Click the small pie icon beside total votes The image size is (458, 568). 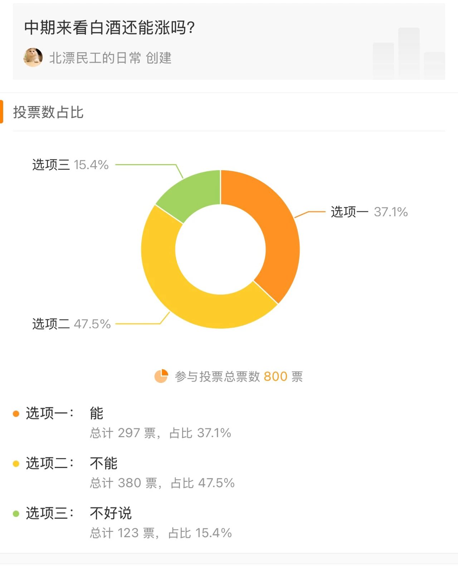(x=161, y=376)
